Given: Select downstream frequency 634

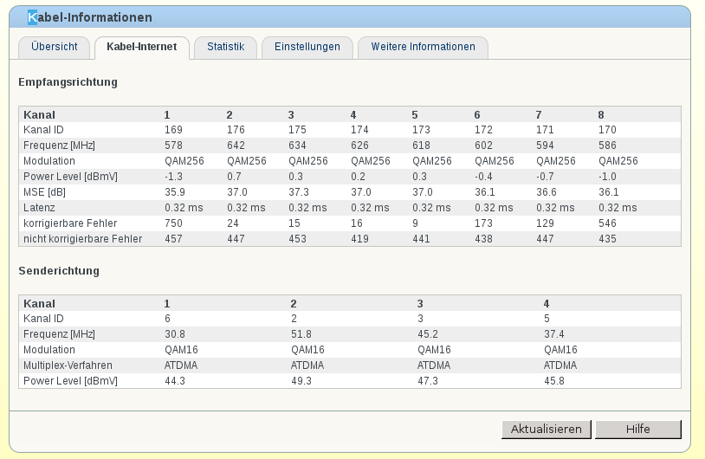Looking at the screenshot, I should click(x=297, y=145).
